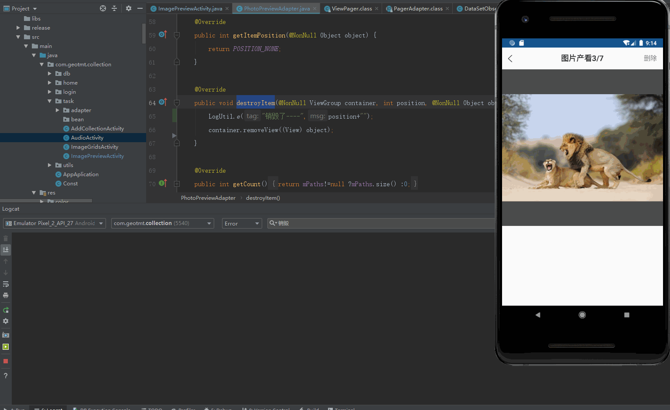The image size is (670, 410).
Task: Click the print icon in Logcat toolbar
Action: [6, 295]
